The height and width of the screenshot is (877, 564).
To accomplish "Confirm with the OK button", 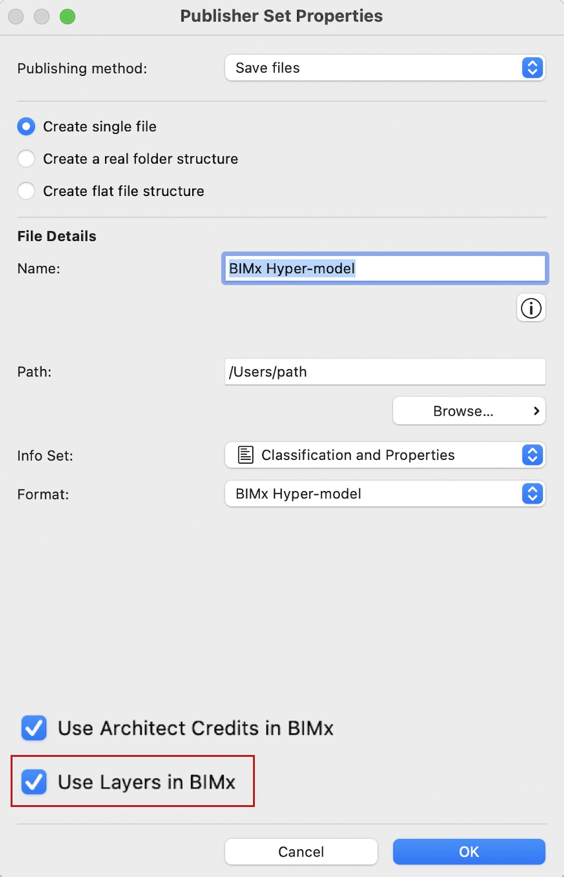I will coord(469,852).
